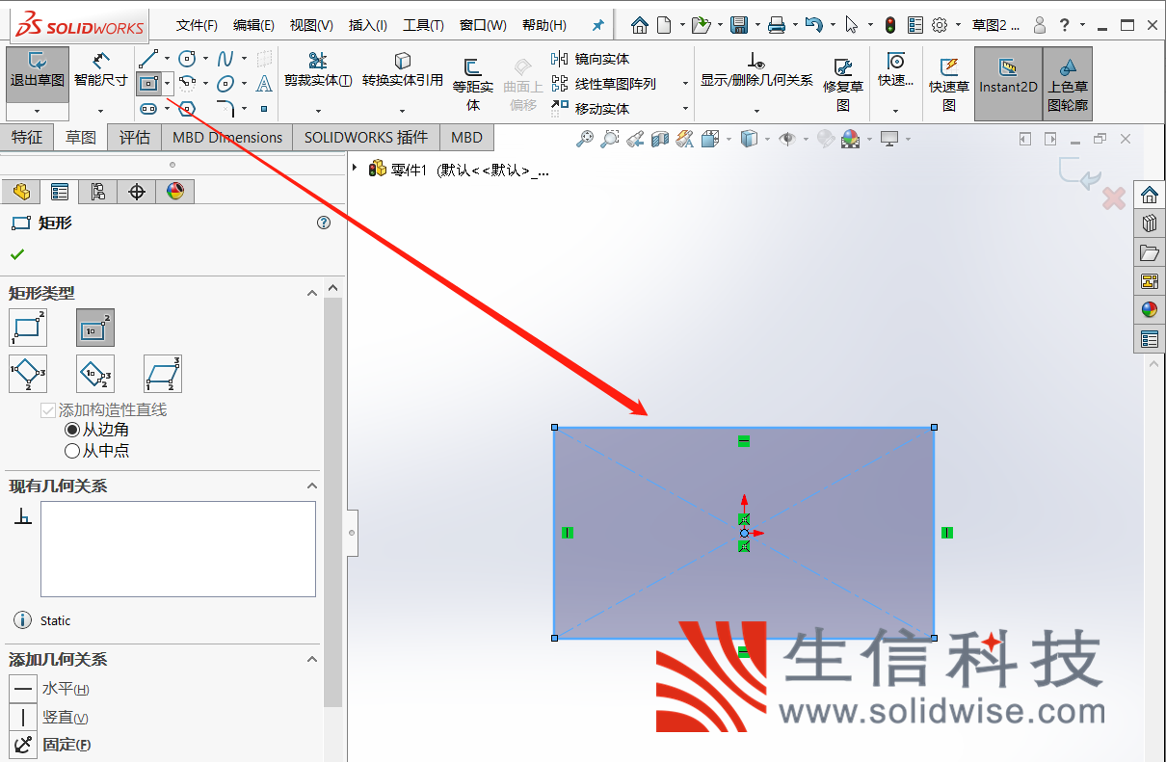Click the Save icon in quick toolbar
This screenshot has width=1166, height=762.
click(x=739, y=25)
